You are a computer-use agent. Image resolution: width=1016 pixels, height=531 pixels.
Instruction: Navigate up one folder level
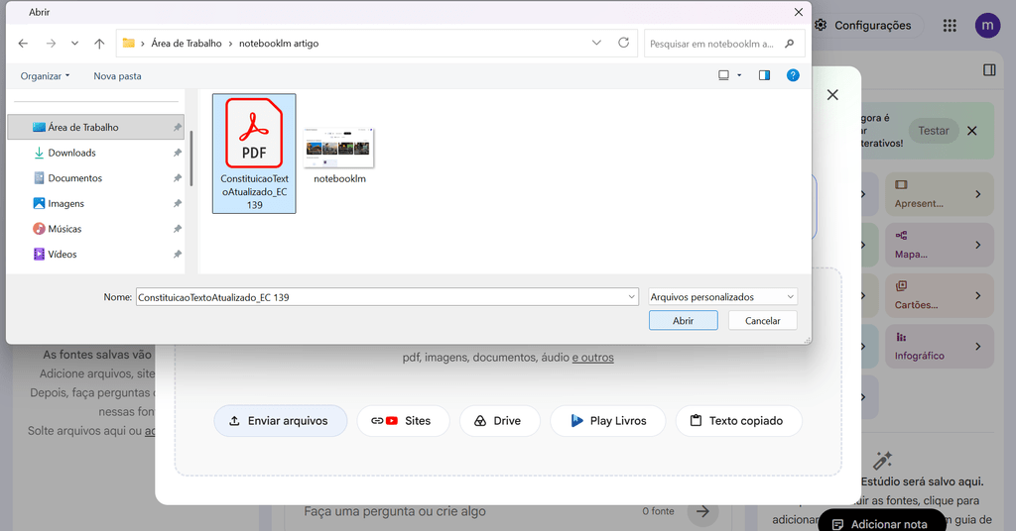click(x=99, y=44)
